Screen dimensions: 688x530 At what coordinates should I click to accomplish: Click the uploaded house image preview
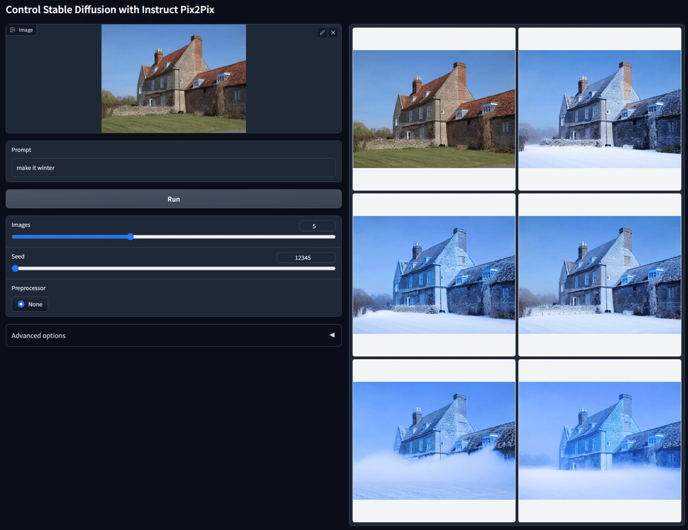pyautogui.click(x=174, y=79)
